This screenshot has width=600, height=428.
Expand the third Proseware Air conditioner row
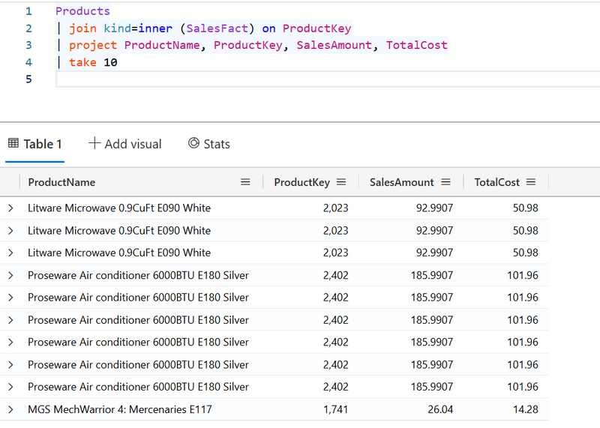(10, 320)
